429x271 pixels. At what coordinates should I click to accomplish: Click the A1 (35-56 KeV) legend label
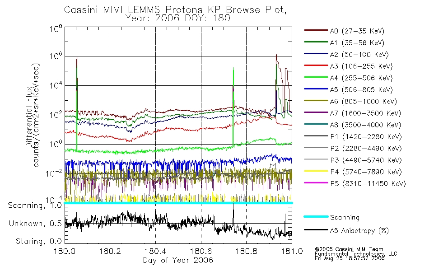click(357, 43)
